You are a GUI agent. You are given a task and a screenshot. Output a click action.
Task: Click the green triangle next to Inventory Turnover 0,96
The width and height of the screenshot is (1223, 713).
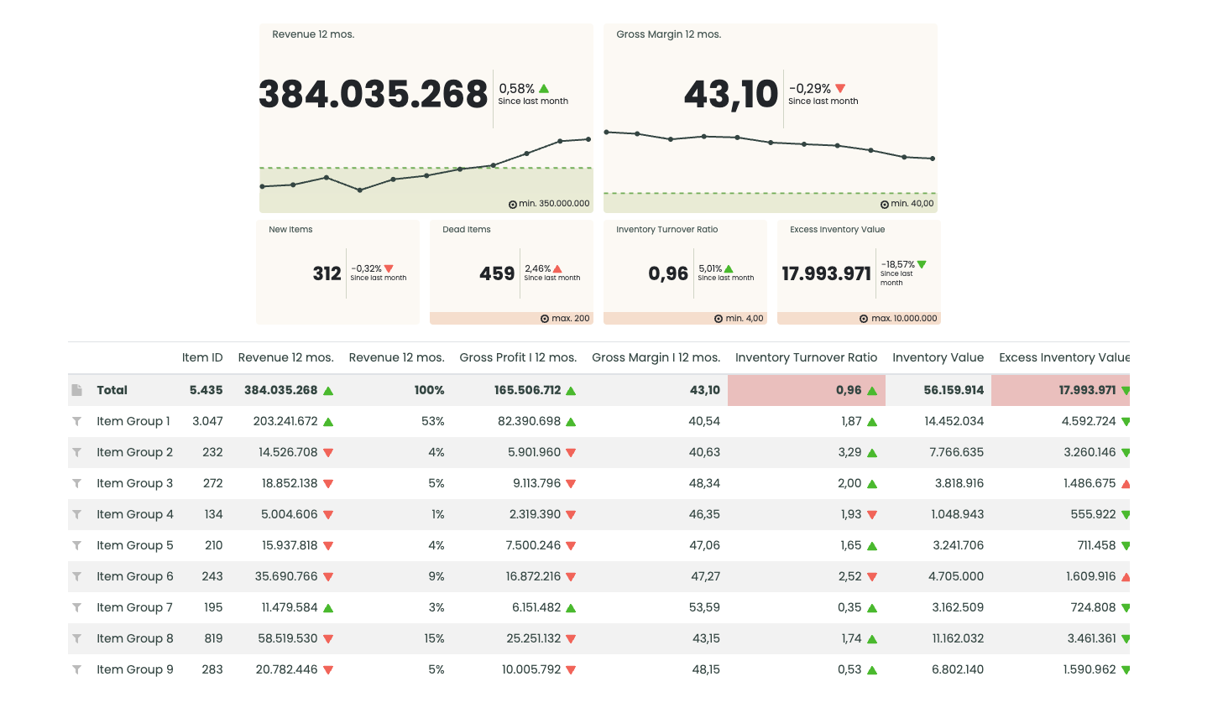point(874,389)
